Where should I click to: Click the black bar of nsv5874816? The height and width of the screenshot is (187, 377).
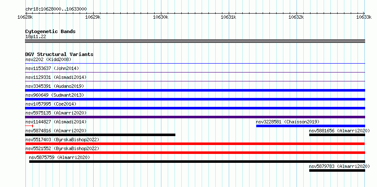point(100,135)
